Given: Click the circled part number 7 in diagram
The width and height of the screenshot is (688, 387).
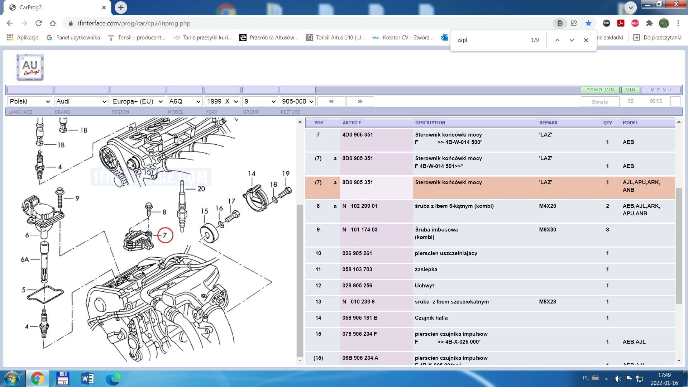Looking at the screenshot, I should pos(165,235).
